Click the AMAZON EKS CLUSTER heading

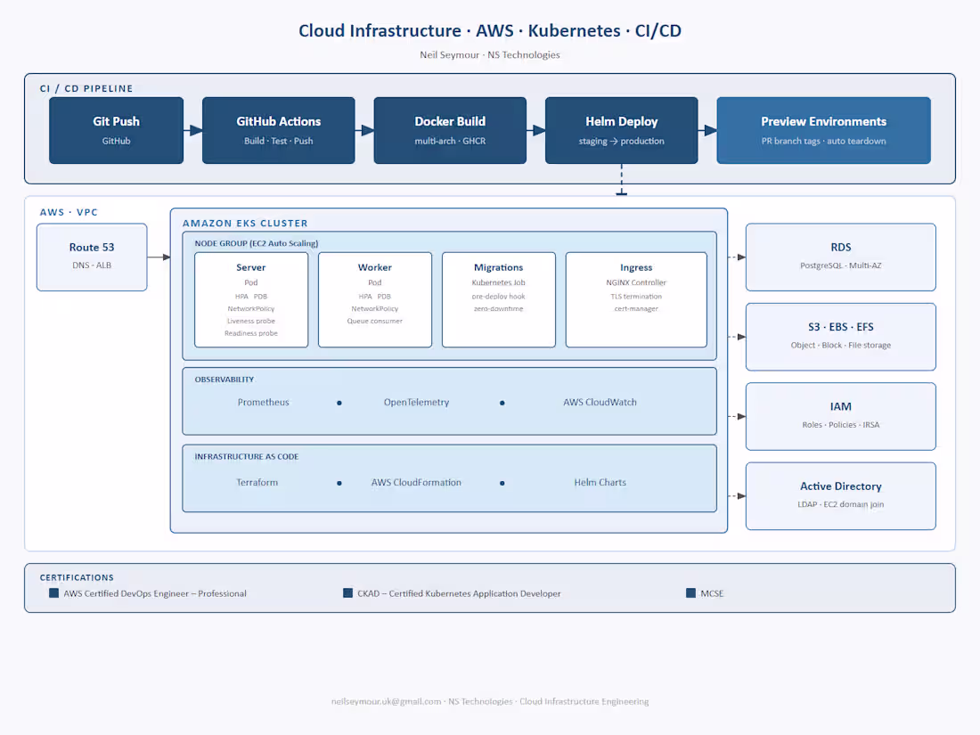pyautogui.click(x=245, y=223)
